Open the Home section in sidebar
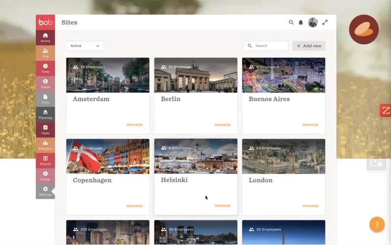This screenshot has width=391, height=245. tap(46, 38)
